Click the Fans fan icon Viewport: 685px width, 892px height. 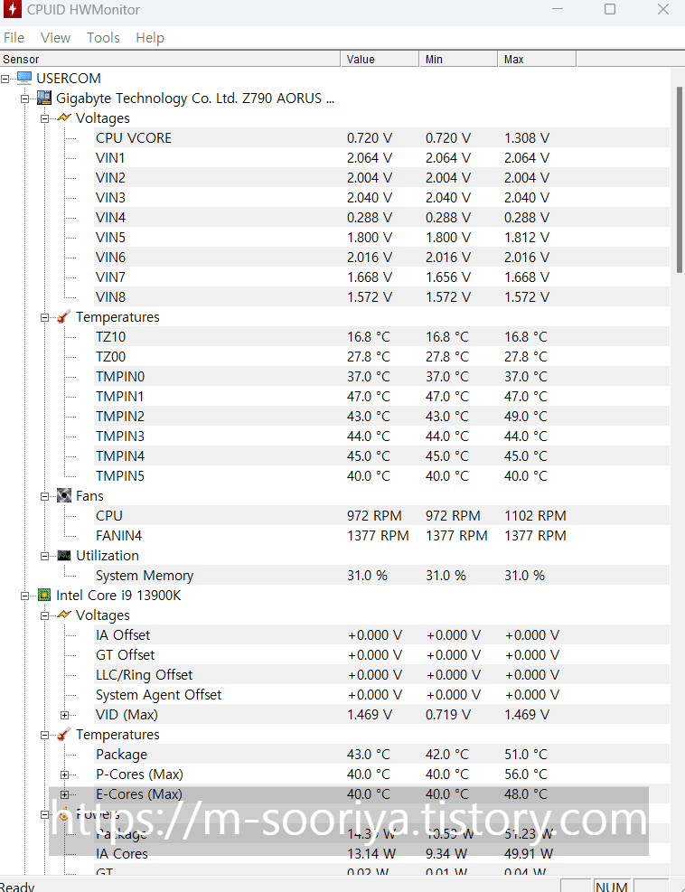coord(64,495)
